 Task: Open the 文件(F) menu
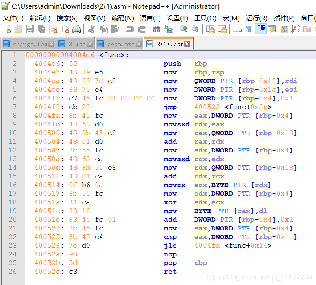[13, 18]
